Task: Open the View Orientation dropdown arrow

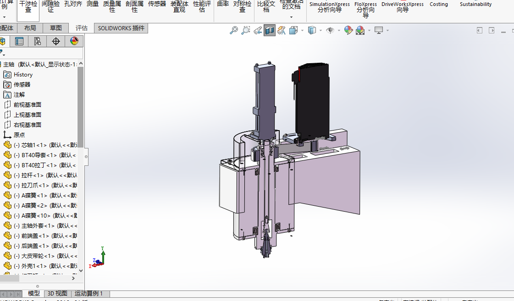Action: [x=302, y=30]
